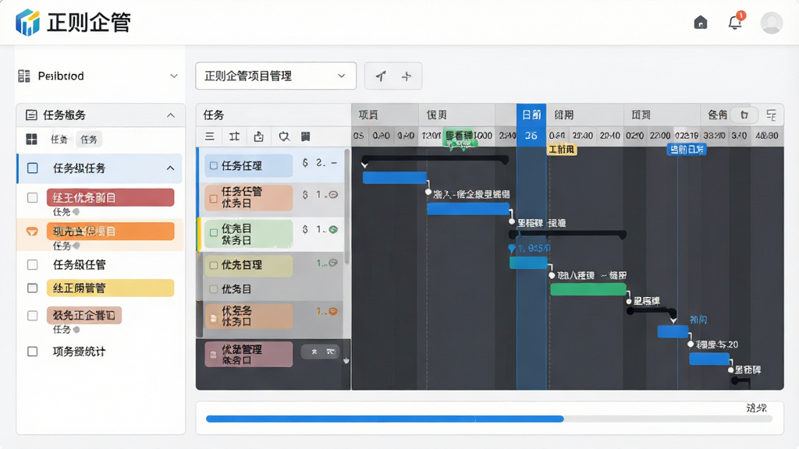The width and height of the screenshot is (799, 449).
Task: Open the home icon in header
Action: 701,23
